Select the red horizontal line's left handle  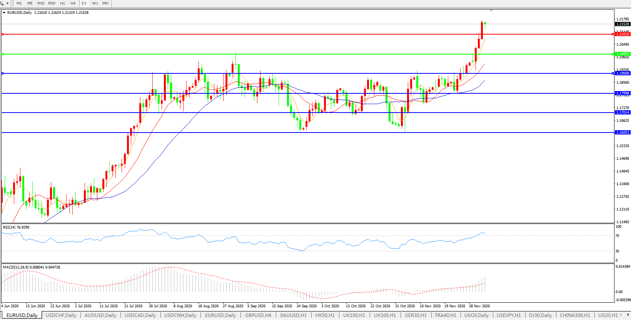click(3, 34)
